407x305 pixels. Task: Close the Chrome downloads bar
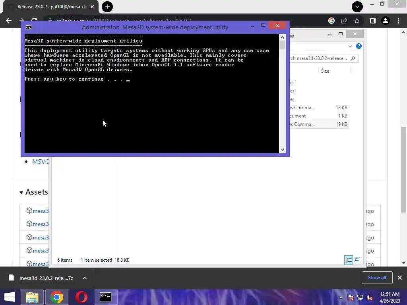tap(400, 278)
